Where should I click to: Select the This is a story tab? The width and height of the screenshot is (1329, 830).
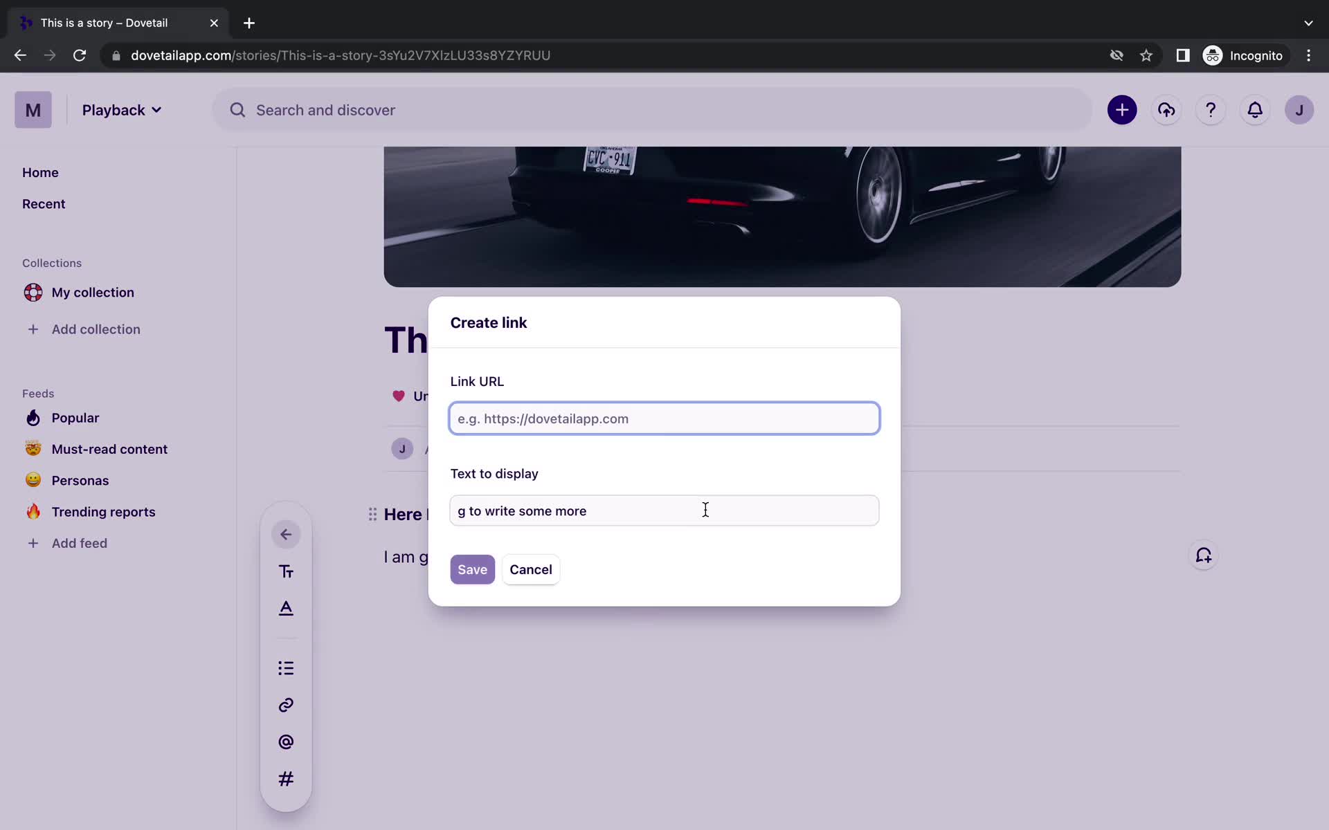104,23
